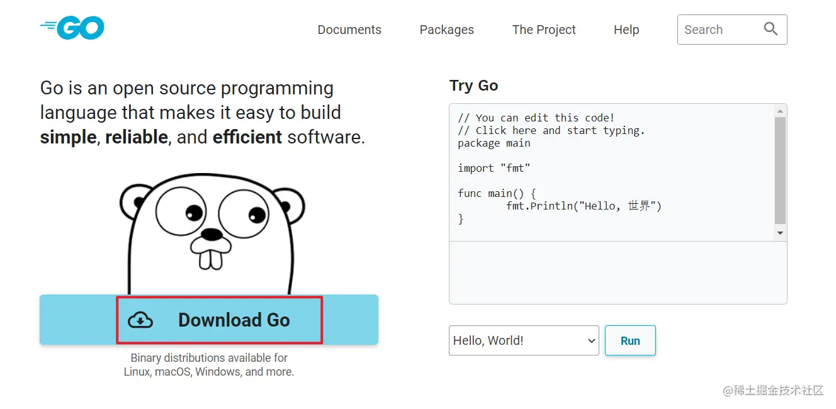The width and height of the screenshot is (836, 409).
Task: Click the '// Click here and start typing.' comment
Action: coord(551,130)
